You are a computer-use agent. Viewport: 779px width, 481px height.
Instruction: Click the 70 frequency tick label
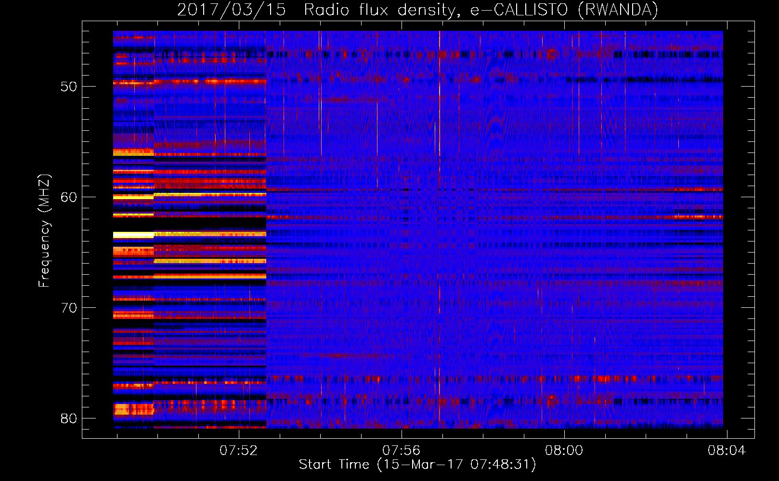(x=69, y=308)
